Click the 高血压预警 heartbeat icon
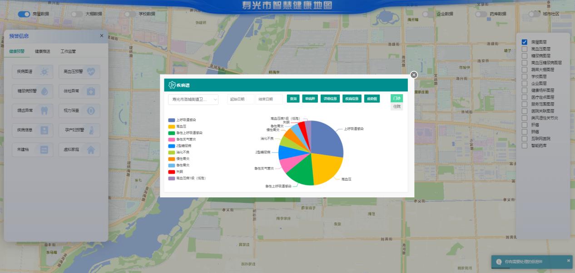Viewport: 575px width, 273px height. click(x=91, y=72)
